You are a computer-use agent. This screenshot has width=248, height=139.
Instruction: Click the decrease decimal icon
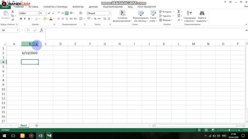(109, 19)
